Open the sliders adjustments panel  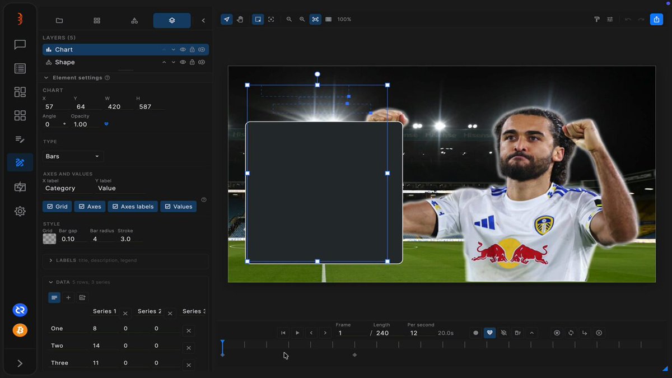pos(610,20)
